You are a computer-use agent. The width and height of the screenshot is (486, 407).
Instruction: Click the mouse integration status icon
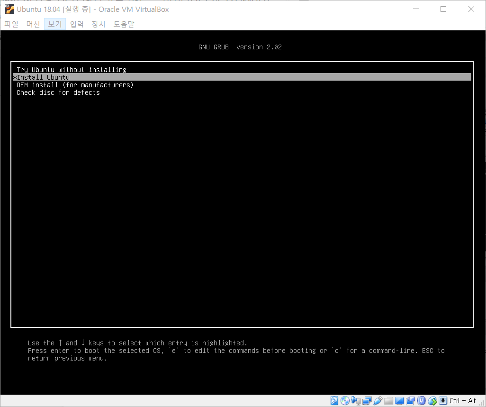[x=432, y=401]
